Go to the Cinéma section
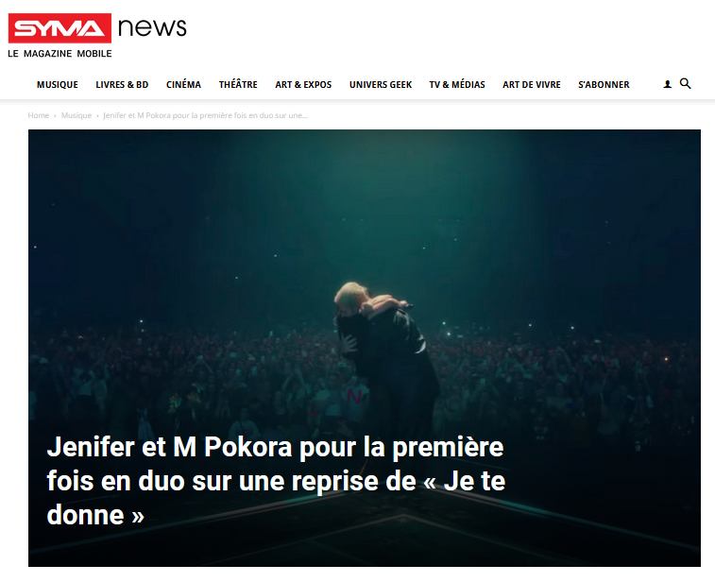715x582 pixels. click(x=184, y=84)
